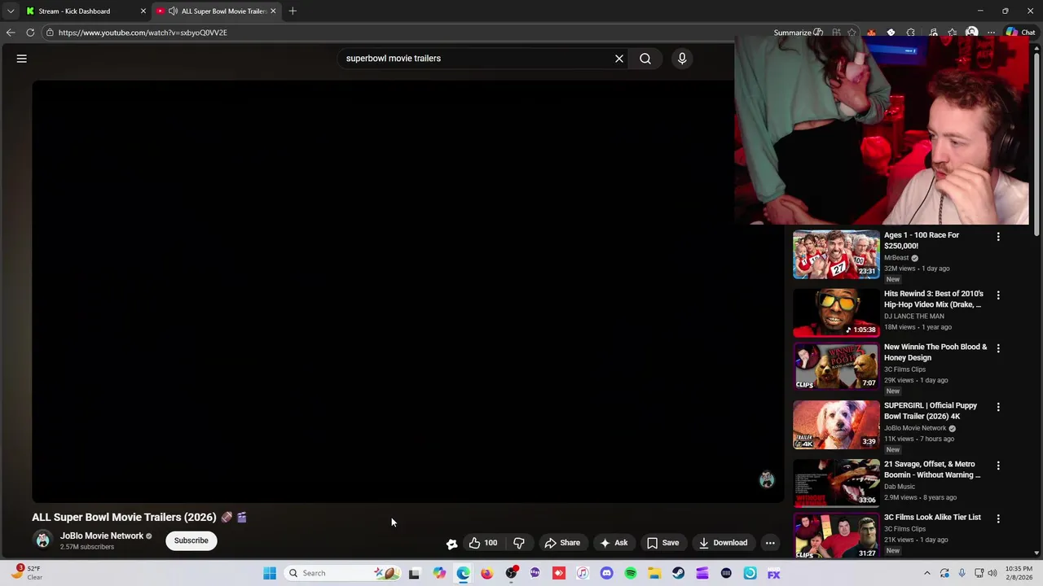Open the MrBeast Ages 1 - 100 thumbnail
Viewport: 1043px width, 586px height.
(x=836, y=254)
